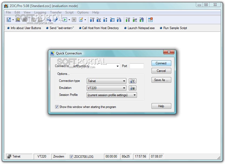Click the blue tube-with-dots options icon
This screenshot has height=164, width=225.
click(x=105, y=20)
